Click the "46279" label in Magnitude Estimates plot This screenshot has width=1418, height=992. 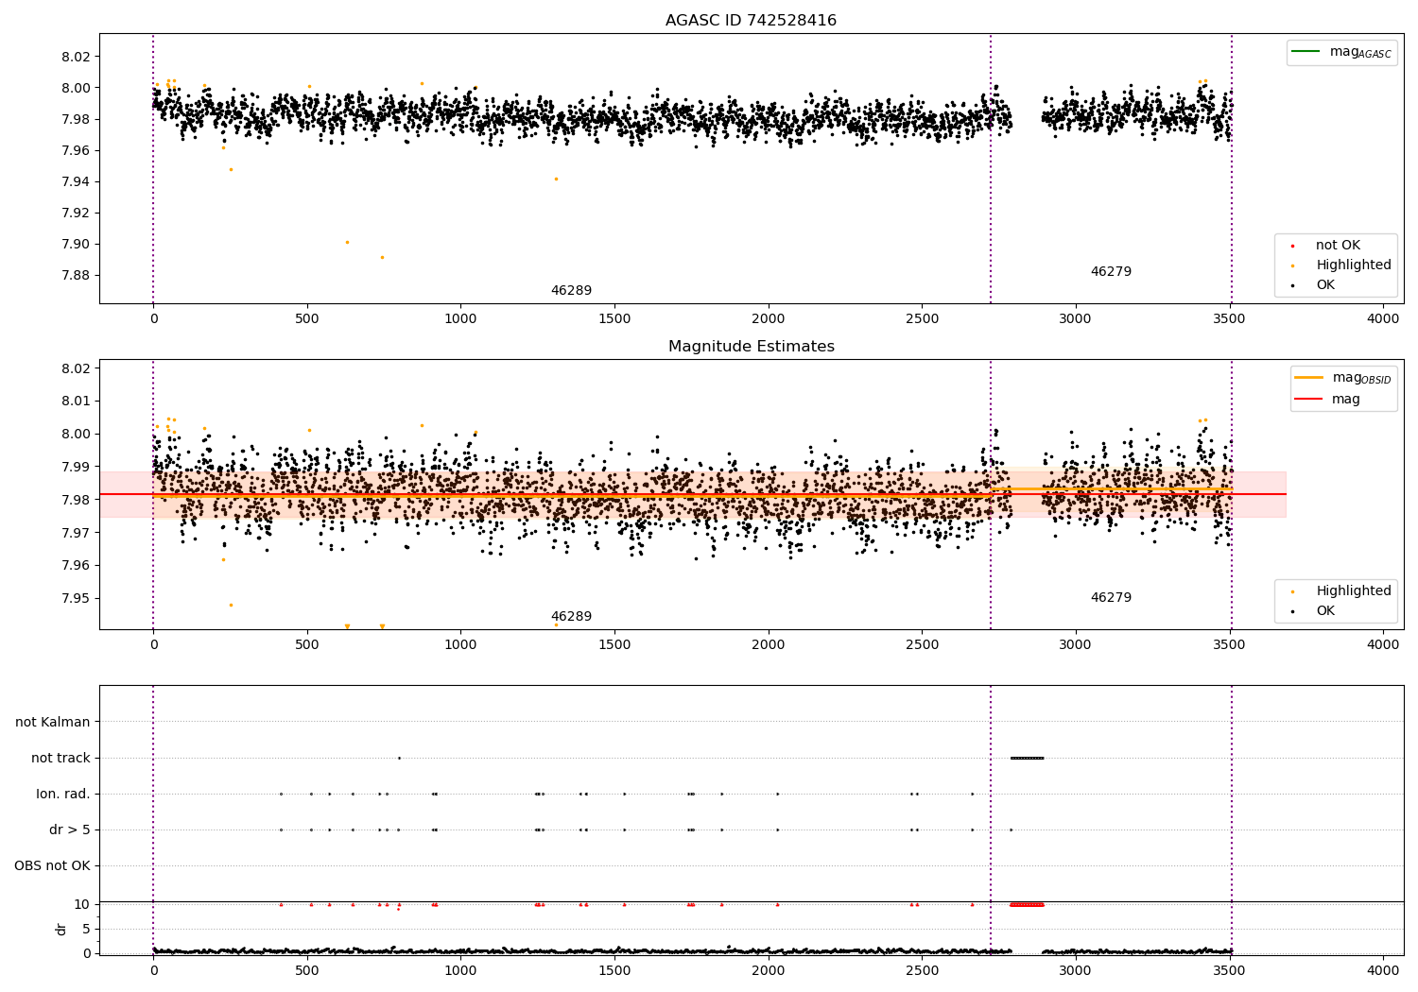tap(1111, 597)
